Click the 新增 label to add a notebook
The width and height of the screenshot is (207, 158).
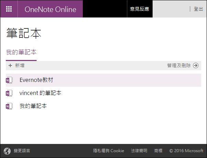click(20, 65)
